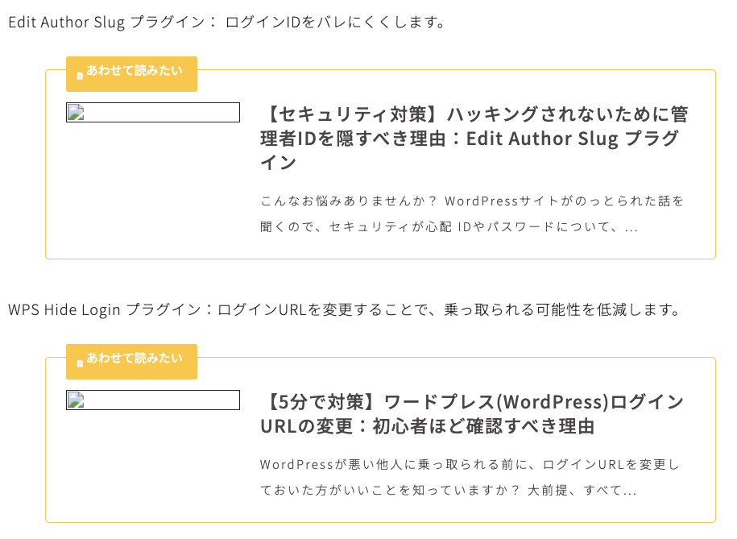Click broken image icon in login URL card thumbnail
This screenshot has height=539, width=737.
tap(75, 400)
